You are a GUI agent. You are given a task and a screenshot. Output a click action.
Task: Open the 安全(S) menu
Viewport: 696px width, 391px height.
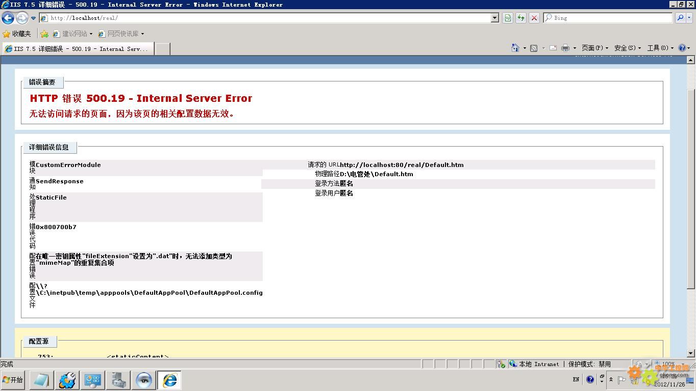coord(627,48)
